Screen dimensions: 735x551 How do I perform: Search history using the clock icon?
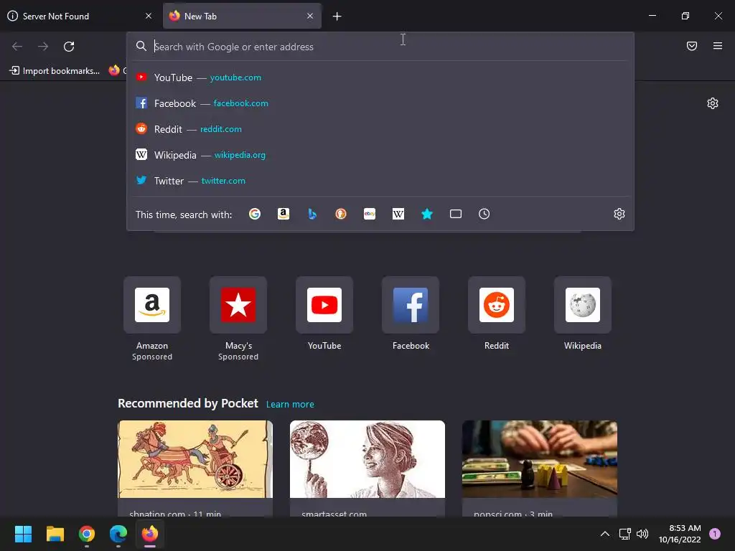[484, 214]
